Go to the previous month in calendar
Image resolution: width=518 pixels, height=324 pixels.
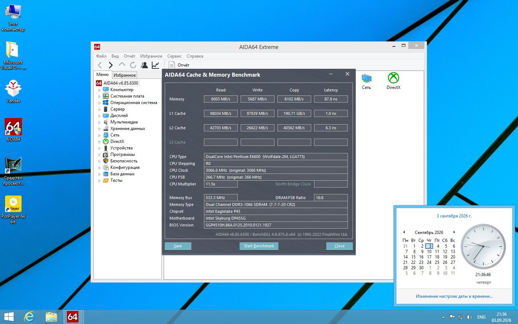pos(404,232)
